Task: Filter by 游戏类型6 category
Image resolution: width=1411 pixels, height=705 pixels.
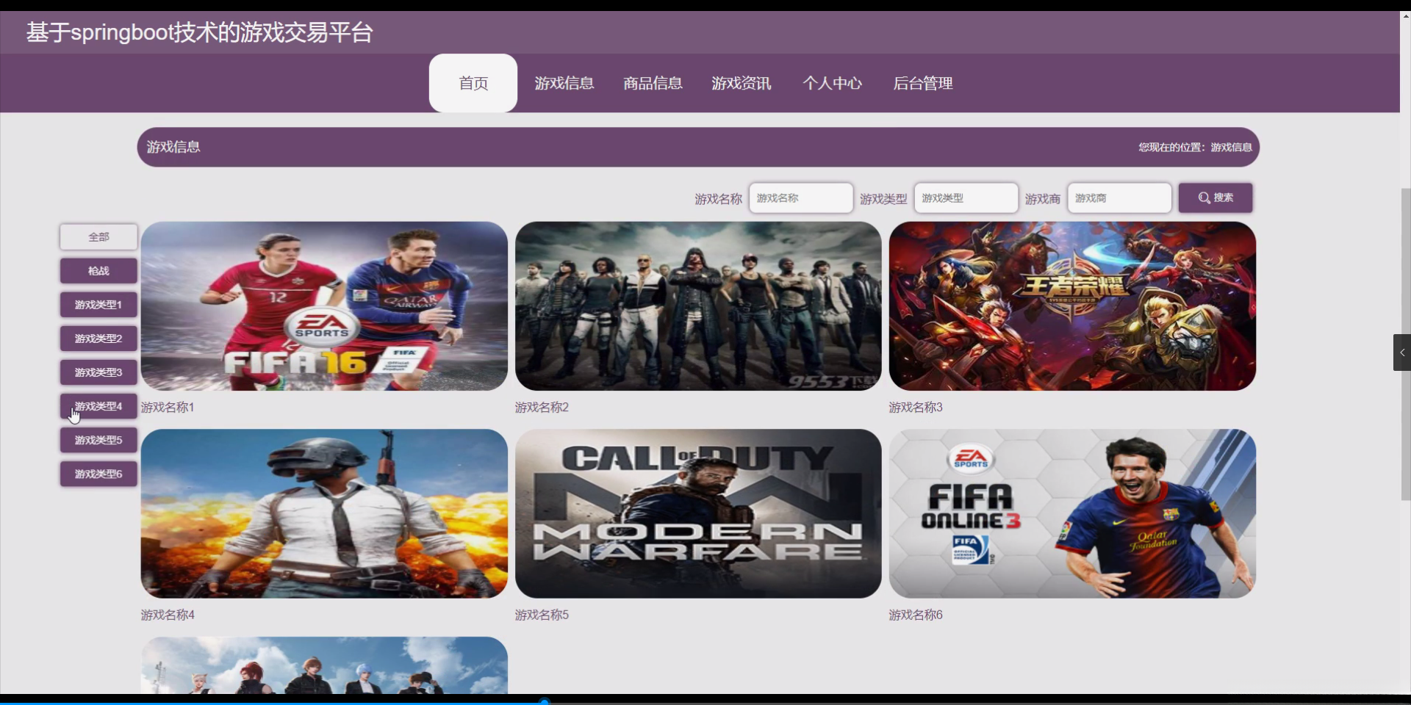Action: pos(98,474)
